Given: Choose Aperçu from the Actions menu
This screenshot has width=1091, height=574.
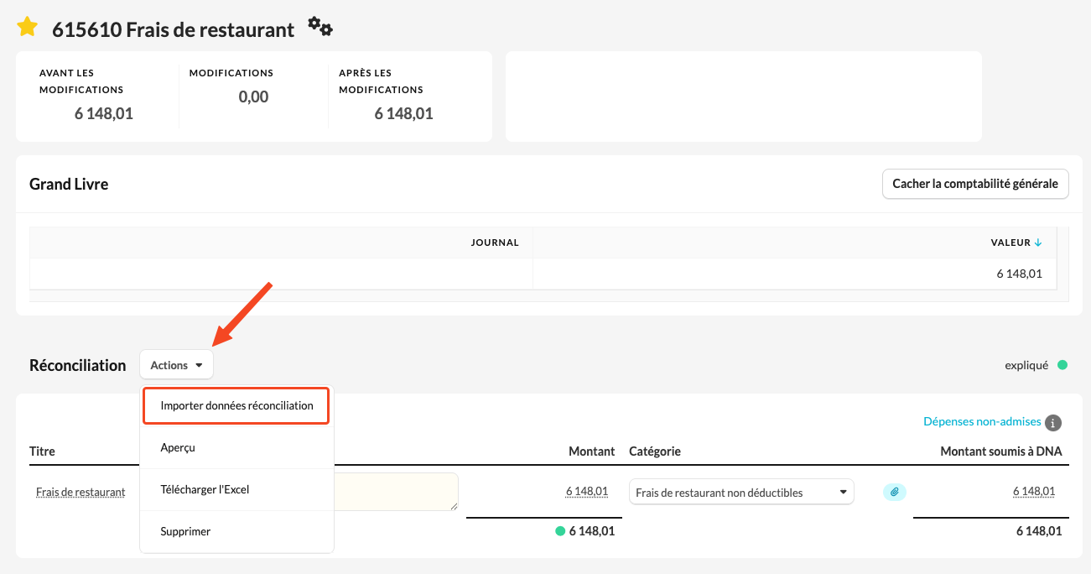Looking at the screenshot, I should point(178,447).
